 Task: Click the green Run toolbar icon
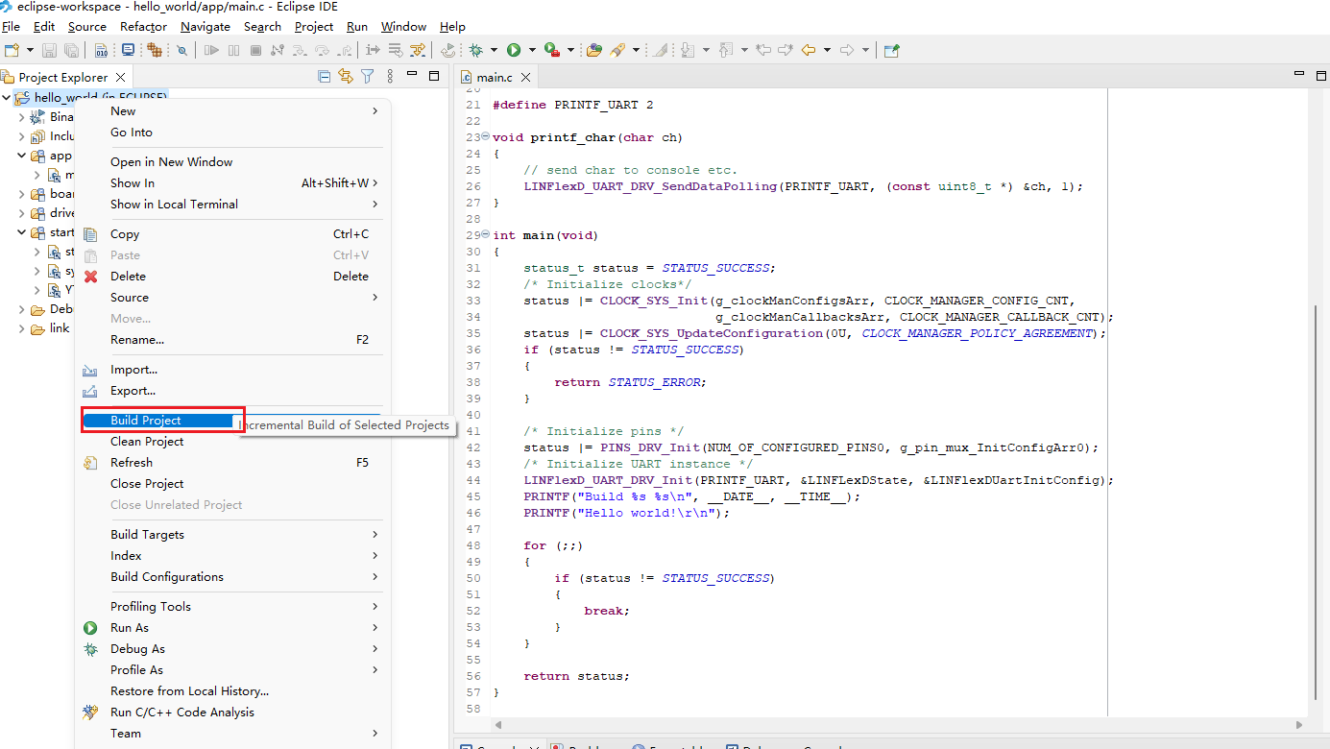tap(514, 50)
